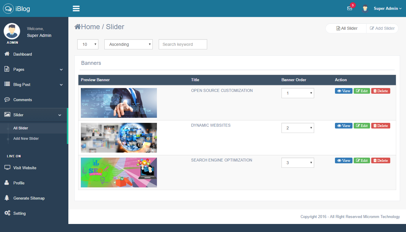Click Generate Sitemap in sidebar
Viewport: 406px width, 232px height.
[x=29, y=198]
